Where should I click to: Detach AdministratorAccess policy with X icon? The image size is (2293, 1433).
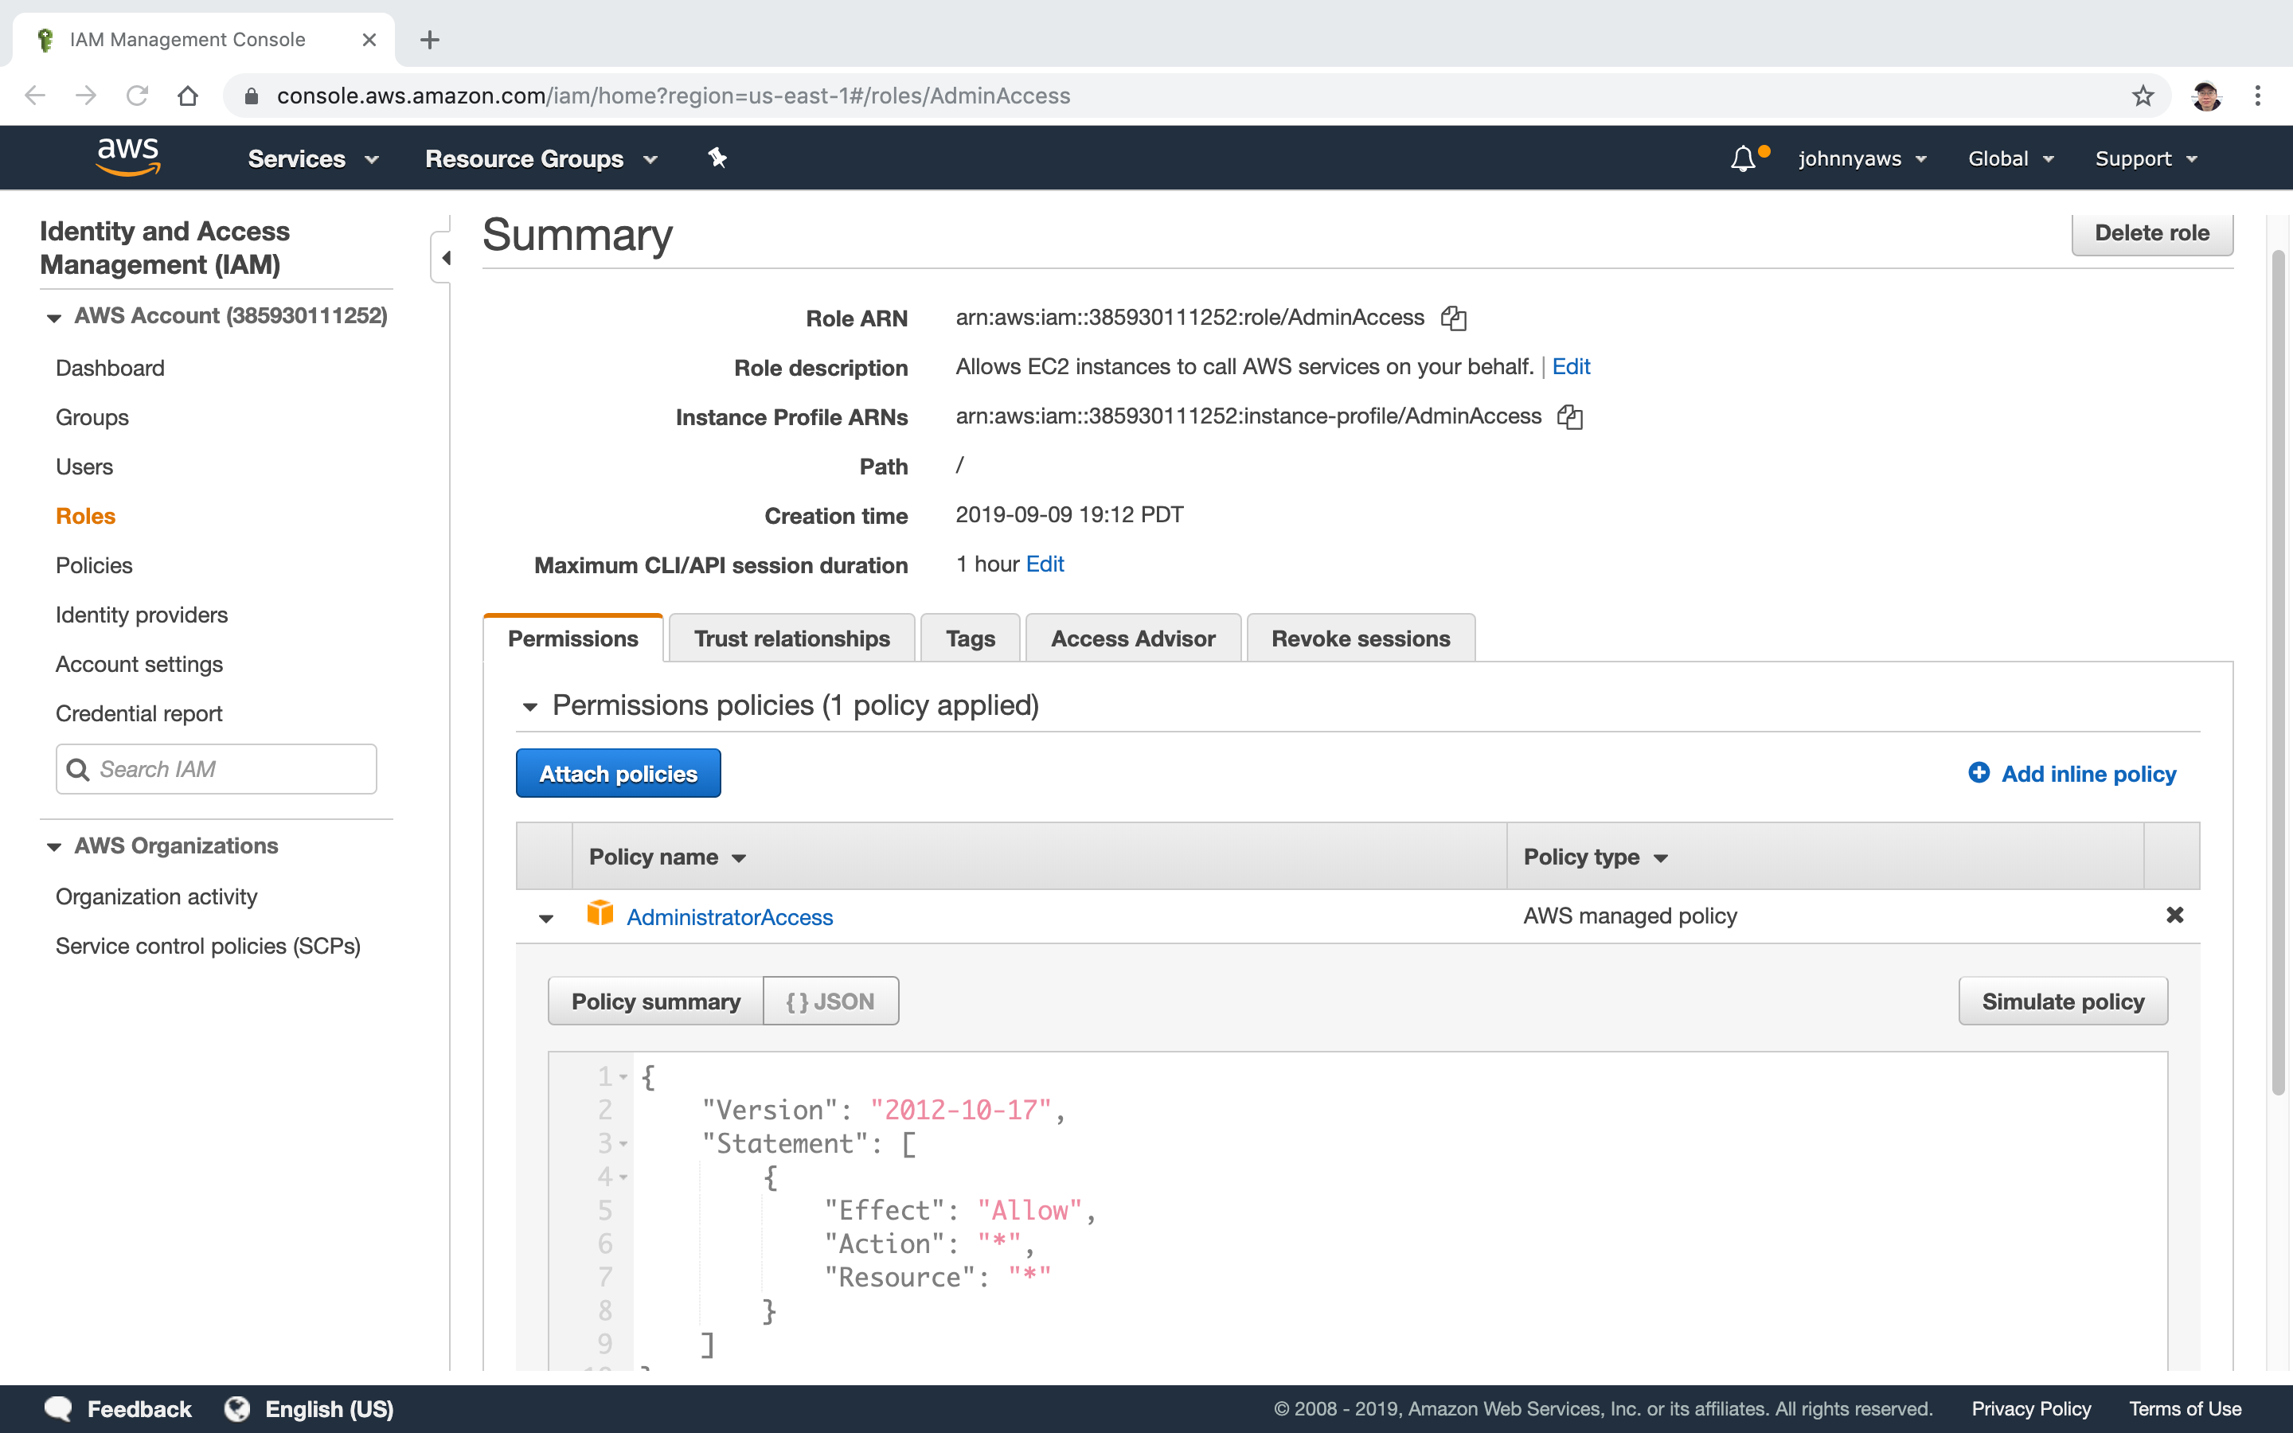click(x=2174, y=915)
